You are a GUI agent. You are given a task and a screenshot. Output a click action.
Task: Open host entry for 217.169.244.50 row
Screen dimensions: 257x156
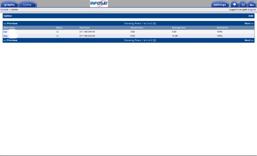pyautogui.click(x=6, y=36)
